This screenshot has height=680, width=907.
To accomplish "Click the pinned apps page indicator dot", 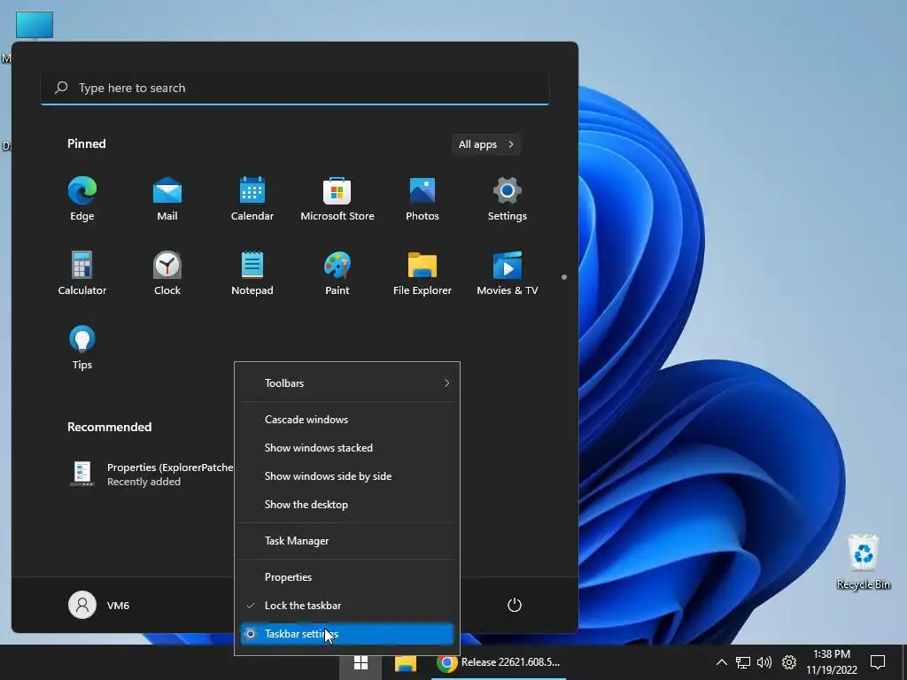I will click(564, 277).
